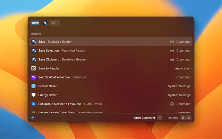Click the return key icon in footer
The image size is (222, 139).
click(160, 118)
